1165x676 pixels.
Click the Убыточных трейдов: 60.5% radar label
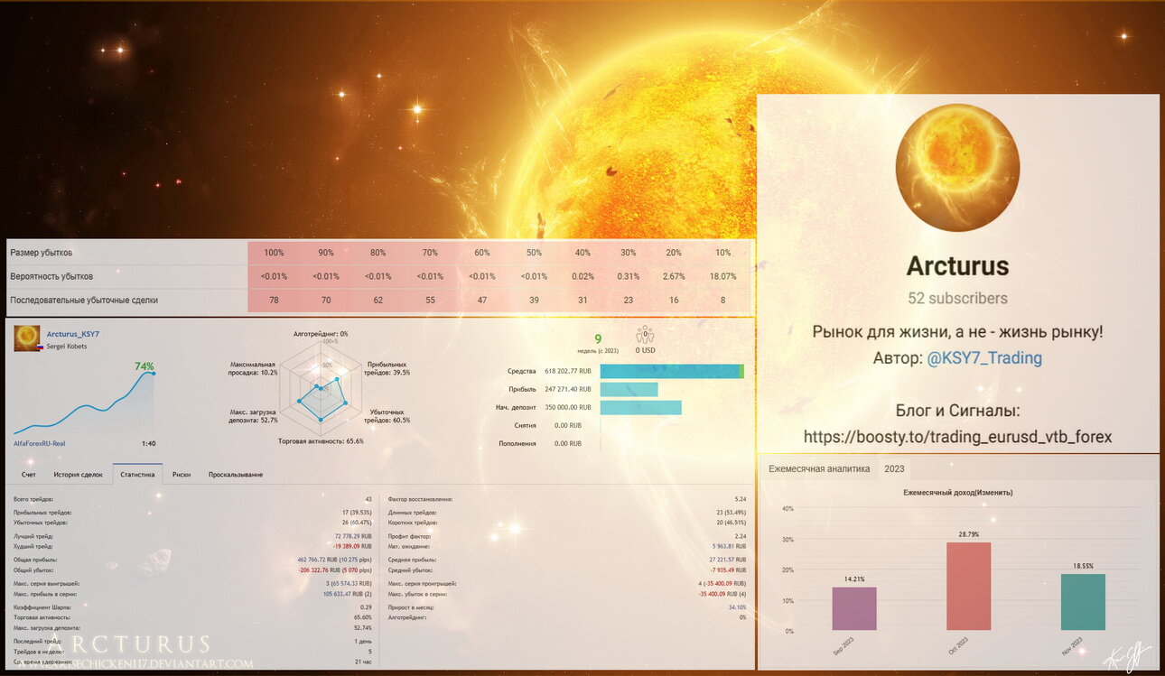pos(387,416)
